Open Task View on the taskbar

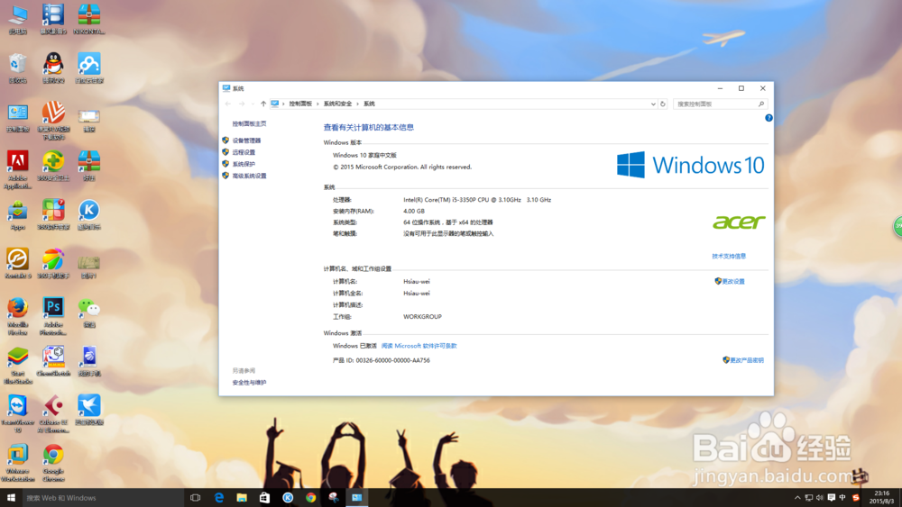[x=196, y=498]
